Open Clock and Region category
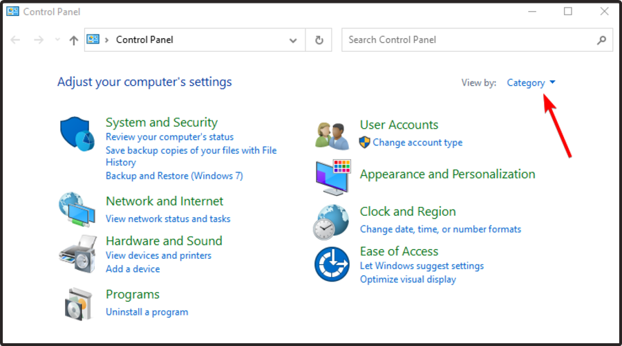The height and width of the screenshot is (346, 622). click(x=408, y=211)
